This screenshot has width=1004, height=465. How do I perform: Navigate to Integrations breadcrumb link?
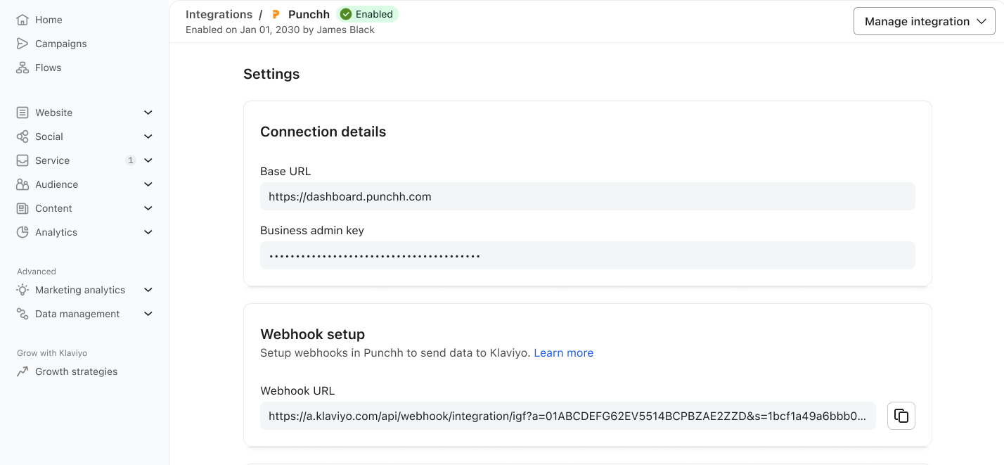pyautogui.click(x=219, y=14)
